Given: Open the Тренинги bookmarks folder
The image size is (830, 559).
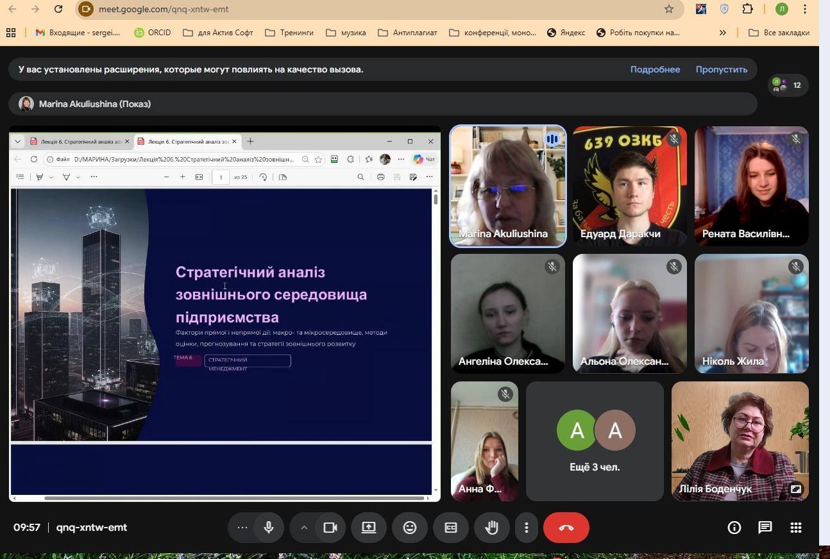Looking at the screenshot, I should (x=289, y=33).
